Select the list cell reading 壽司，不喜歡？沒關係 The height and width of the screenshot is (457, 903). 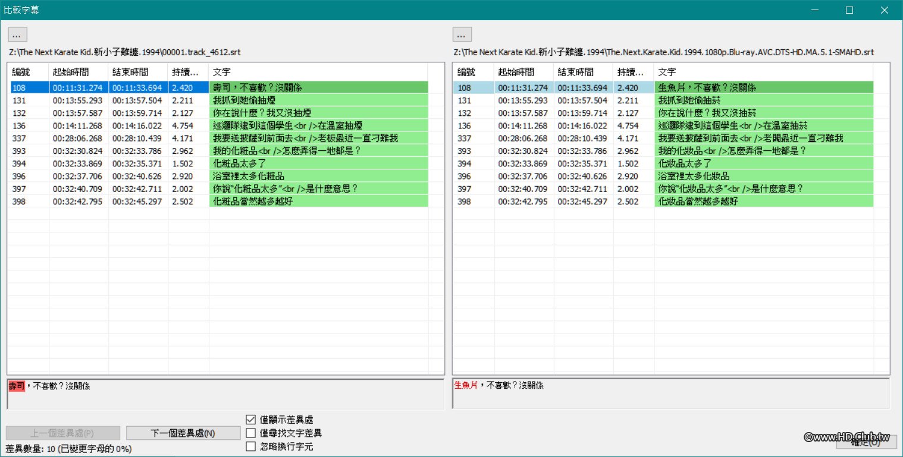318,87
